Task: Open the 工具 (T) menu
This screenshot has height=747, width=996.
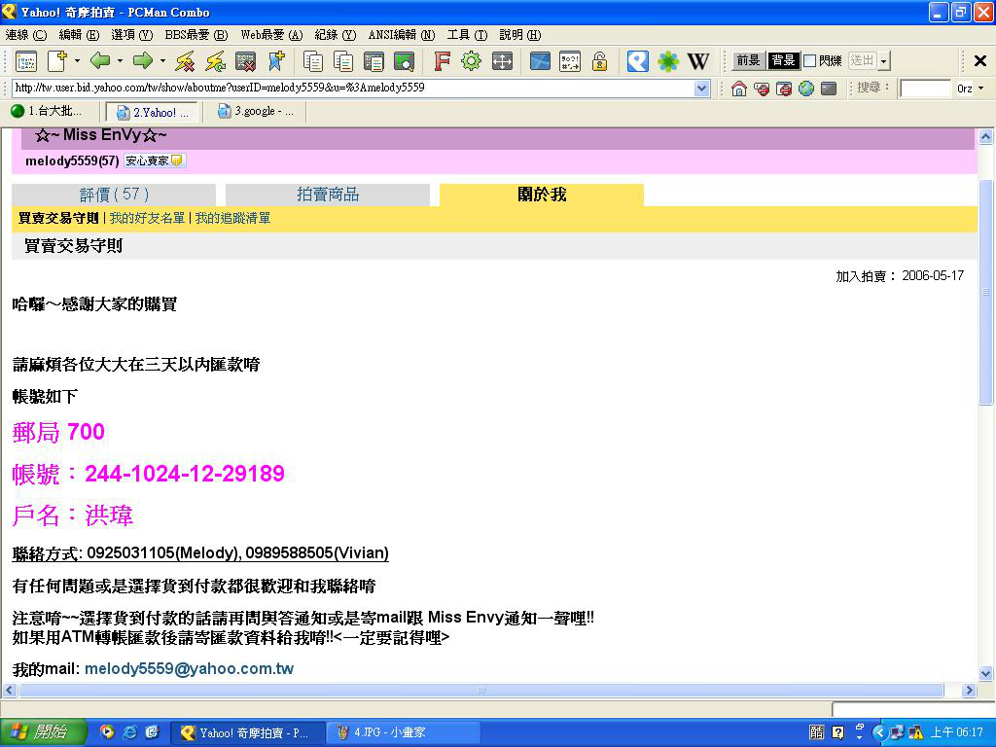Action: point(467,35)
